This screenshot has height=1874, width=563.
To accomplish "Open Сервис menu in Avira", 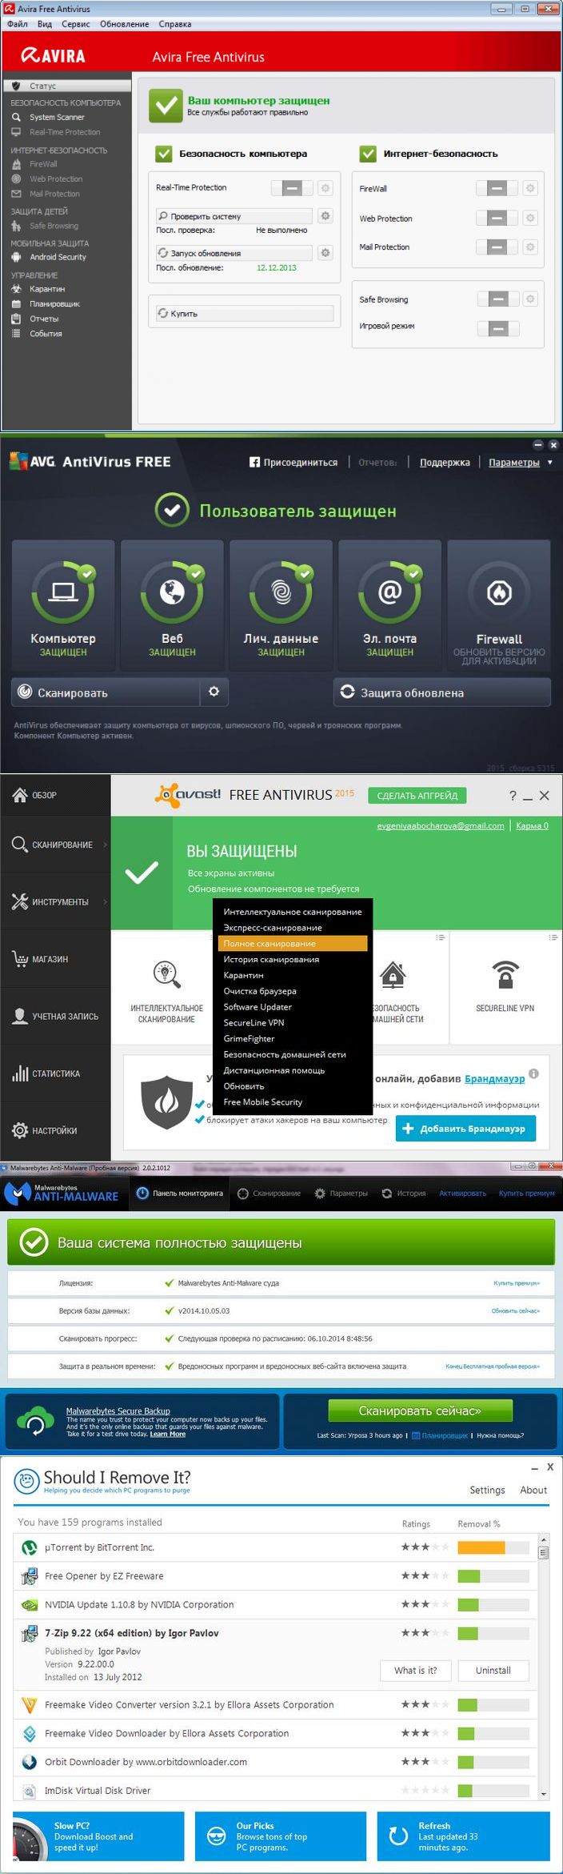I will tap(75, 24).
